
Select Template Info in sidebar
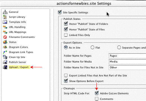(17, 22)
